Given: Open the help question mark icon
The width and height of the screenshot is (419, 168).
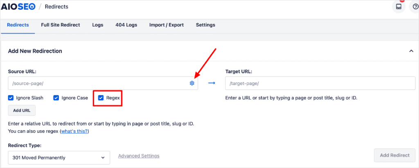Looking at the screenshot, I should click(x=415, y=7).
